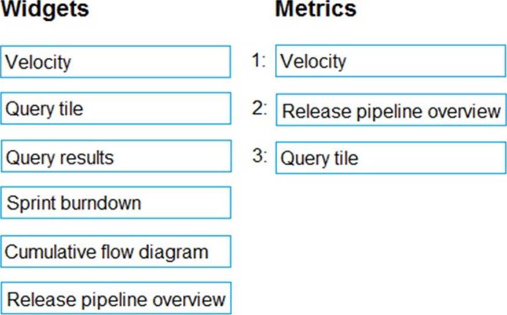Screen dimensions: 507x315
Task: Click the first Metrics answer box
Action: pyautogui.click(x=390, y=61)
